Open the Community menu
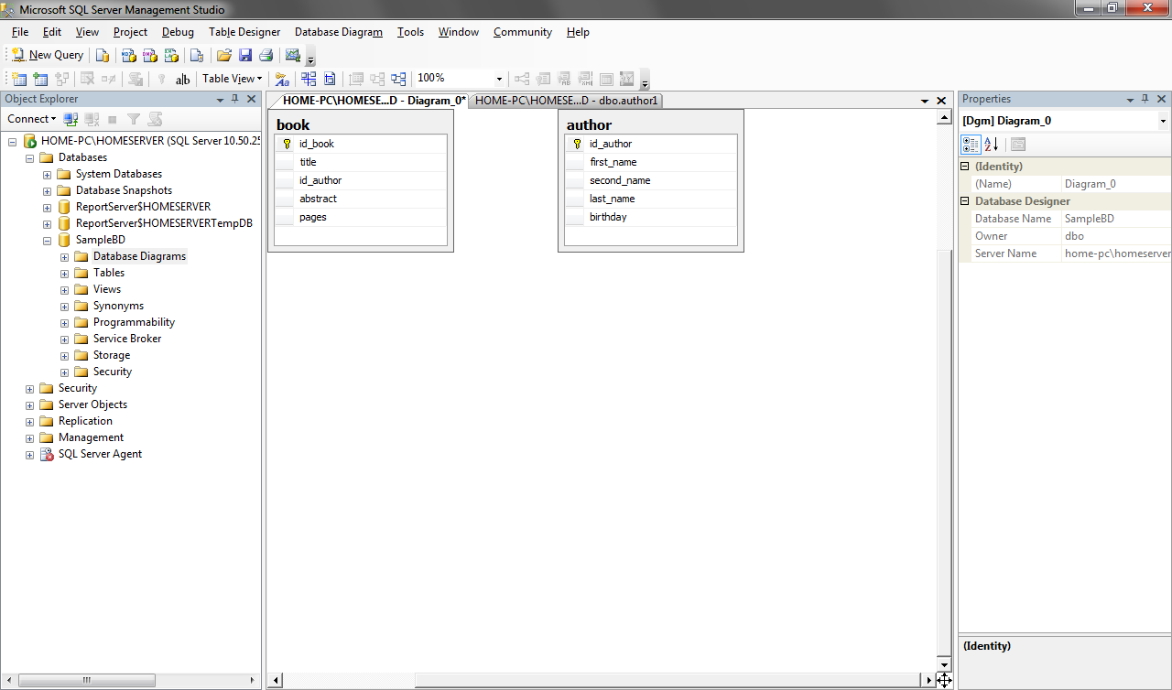This screenshot has width=1172, height=690. tap(523, 32)
